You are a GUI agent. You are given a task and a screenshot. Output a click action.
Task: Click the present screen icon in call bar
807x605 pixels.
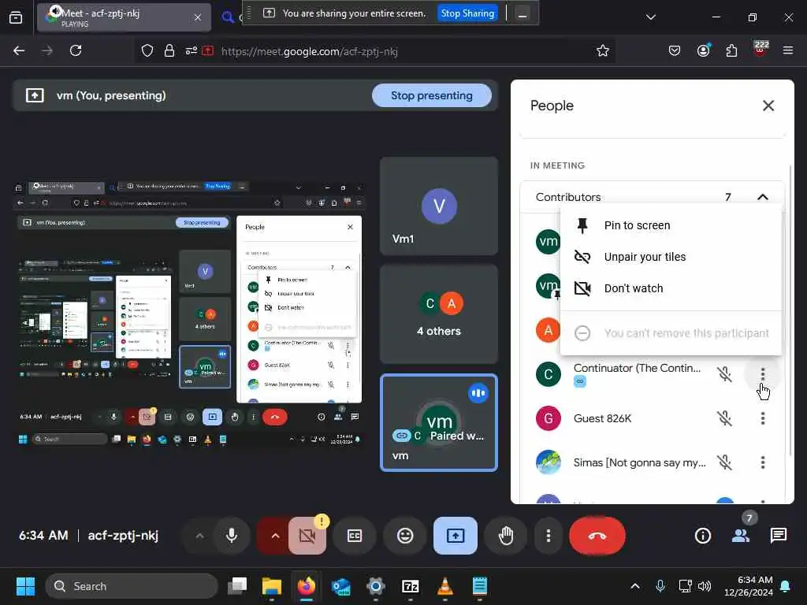tap(456, 536)
